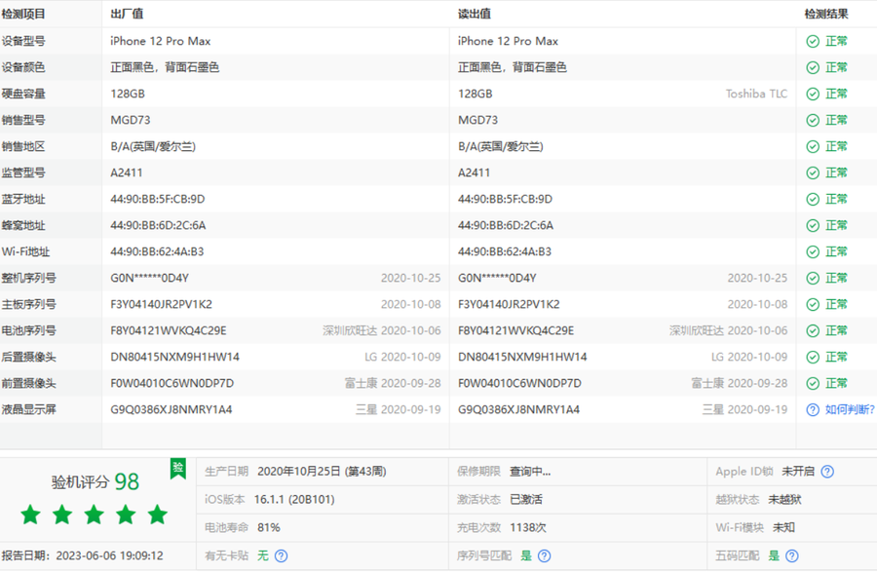The width and height of the screenshot is (877, 573).
Task: Select the Wi-Fi模块 未知 value
Action: point(783,527)
